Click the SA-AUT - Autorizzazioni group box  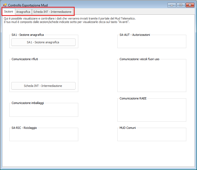click(x=152, y=42)
